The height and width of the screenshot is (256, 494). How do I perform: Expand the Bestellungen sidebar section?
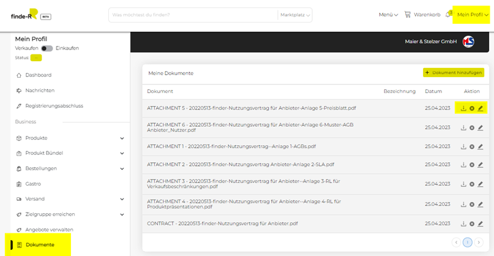[x=122, y=168]
